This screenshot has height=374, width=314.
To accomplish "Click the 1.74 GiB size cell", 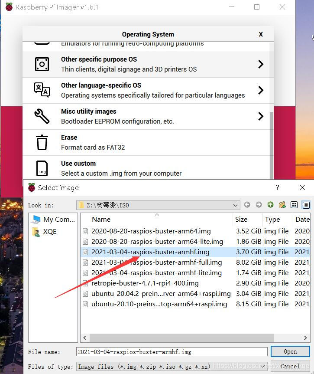I will point(249,273).
